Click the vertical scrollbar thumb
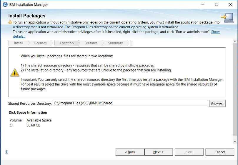 tap(235, 91)
